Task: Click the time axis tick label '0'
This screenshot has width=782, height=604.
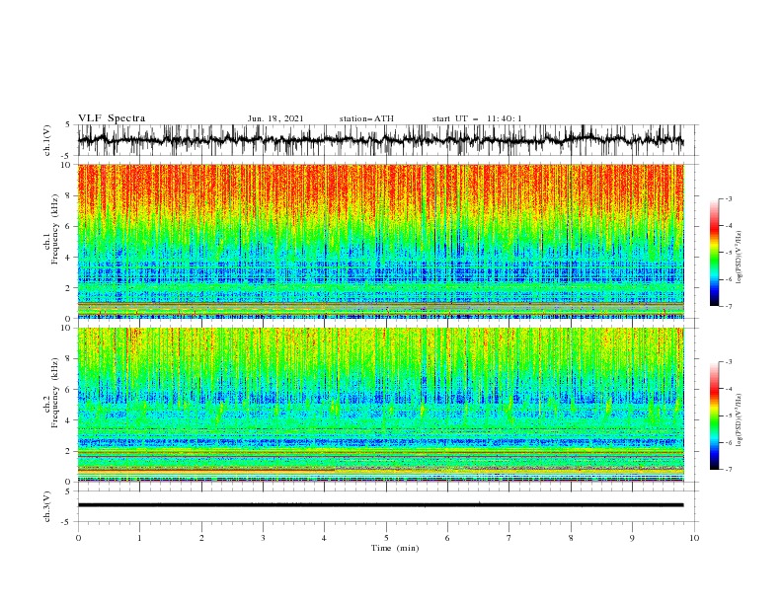Action: 78,538
